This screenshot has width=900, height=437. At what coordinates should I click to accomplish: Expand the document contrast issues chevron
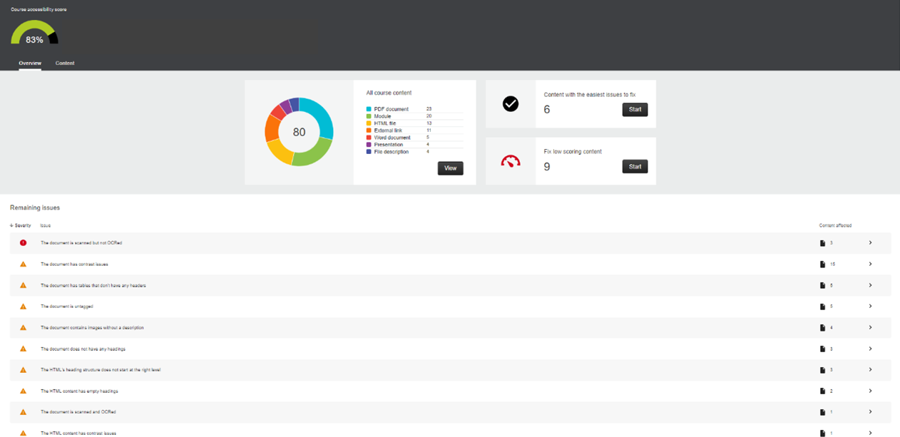click(870, 264)
